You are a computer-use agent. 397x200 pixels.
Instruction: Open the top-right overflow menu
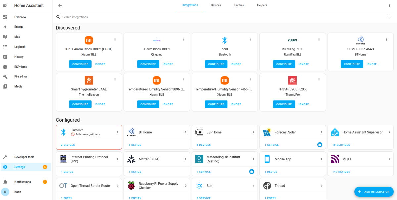coord(389,5)
